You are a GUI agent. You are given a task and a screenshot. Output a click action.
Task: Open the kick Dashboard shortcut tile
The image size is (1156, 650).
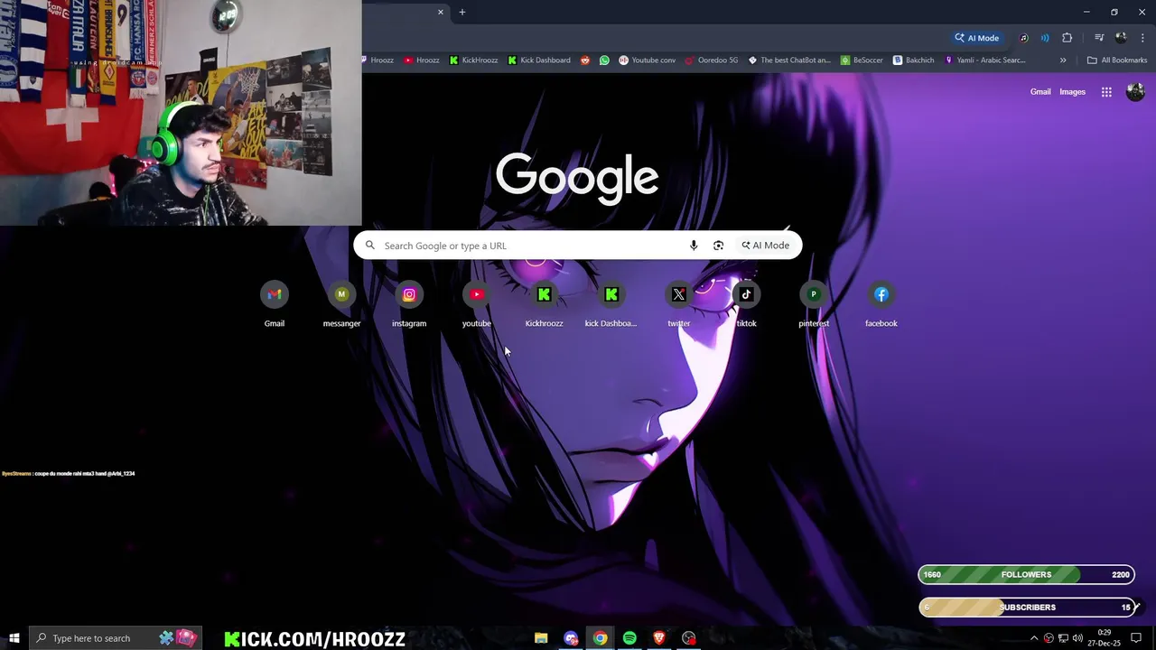pyautogui.click(x=611, y=305)
